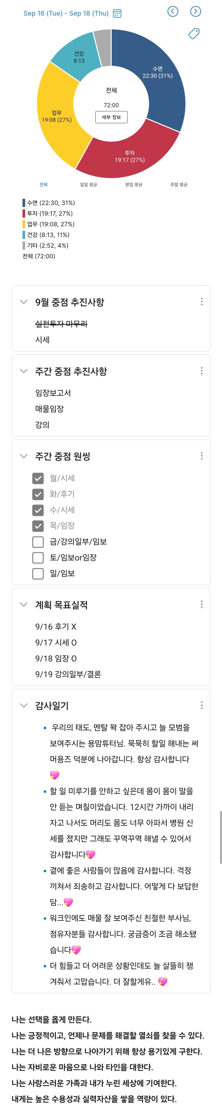This screenshot has height=1106, width=222.
Task: Switch to the 주말 평균 tab
Action: coord(179,185)
